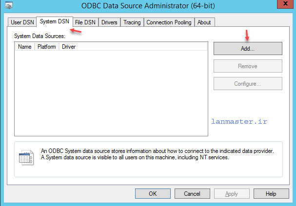Open the File DSN tab
The width and height of the screenshot is (296, 206).
click(85, 22)
